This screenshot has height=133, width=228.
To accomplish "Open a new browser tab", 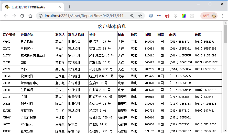I will coord(69,7).
